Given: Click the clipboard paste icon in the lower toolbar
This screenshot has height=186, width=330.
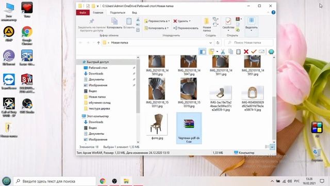Looking at the screenshot, I should pyautogui.click(x=238, y=52).
